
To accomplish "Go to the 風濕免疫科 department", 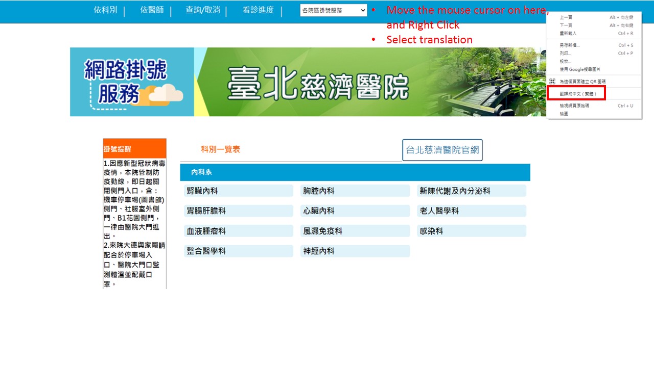I will tap(355, 231).
